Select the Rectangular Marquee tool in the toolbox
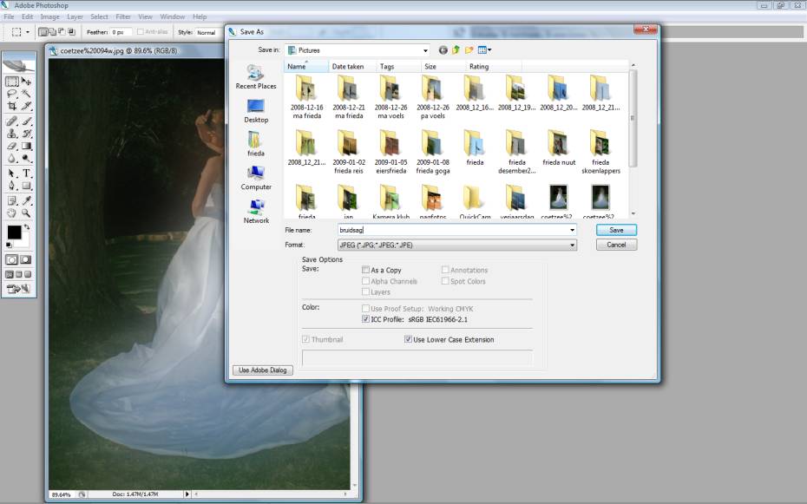Image resolution: width=807 pixels, height=504 pixels. tap(11, 82)
